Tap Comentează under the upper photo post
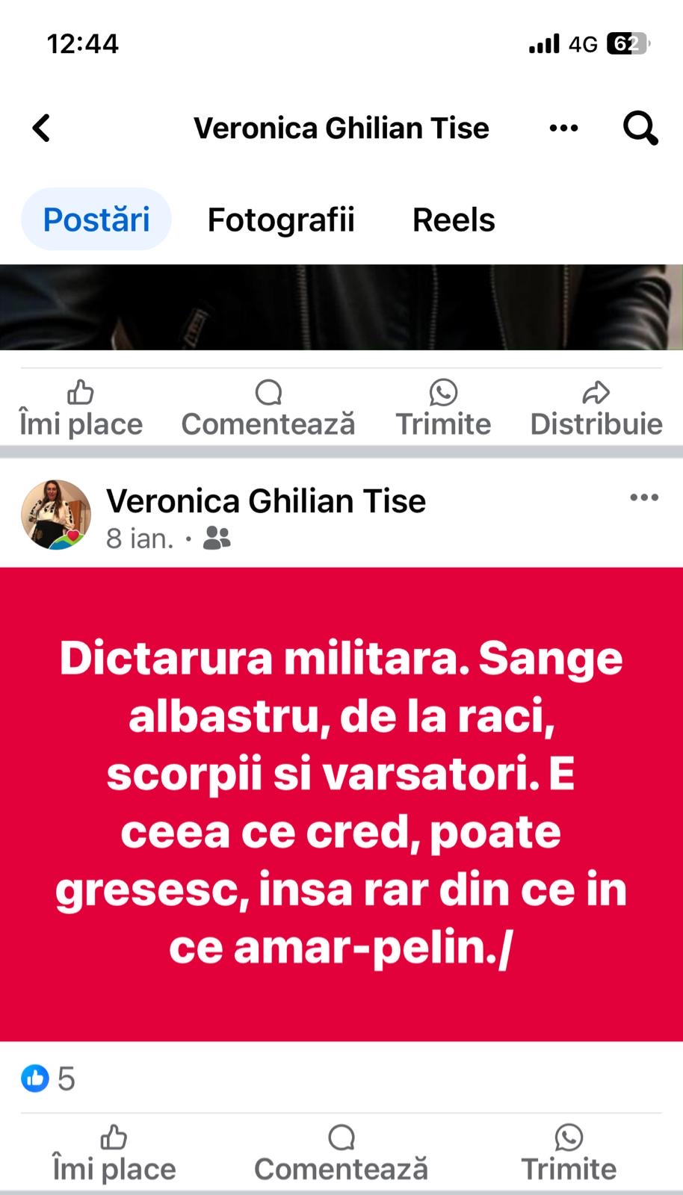 click(x=268, y=409)
